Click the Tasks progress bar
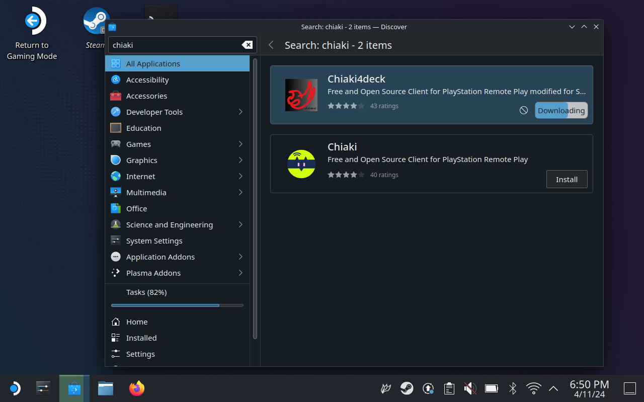This screenshot has width=644, height=402. [x=177, y=305]
